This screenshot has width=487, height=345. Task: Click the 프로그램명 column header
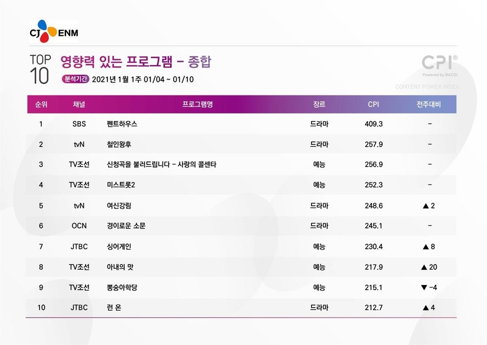197,104
